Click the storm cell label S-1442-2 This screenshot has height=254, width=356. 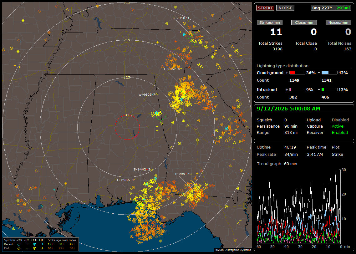click(x=143, y=169)
